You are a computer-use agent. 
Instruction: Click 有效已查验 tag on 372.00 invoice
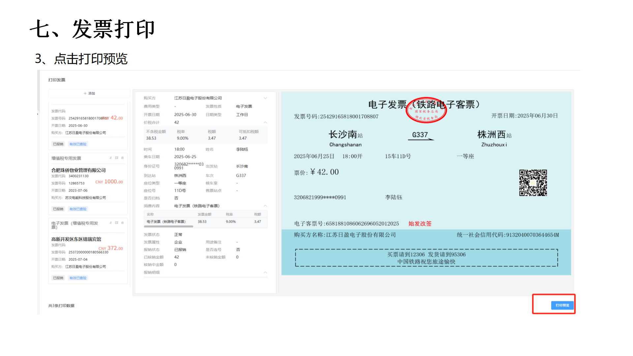coord(78,278)
